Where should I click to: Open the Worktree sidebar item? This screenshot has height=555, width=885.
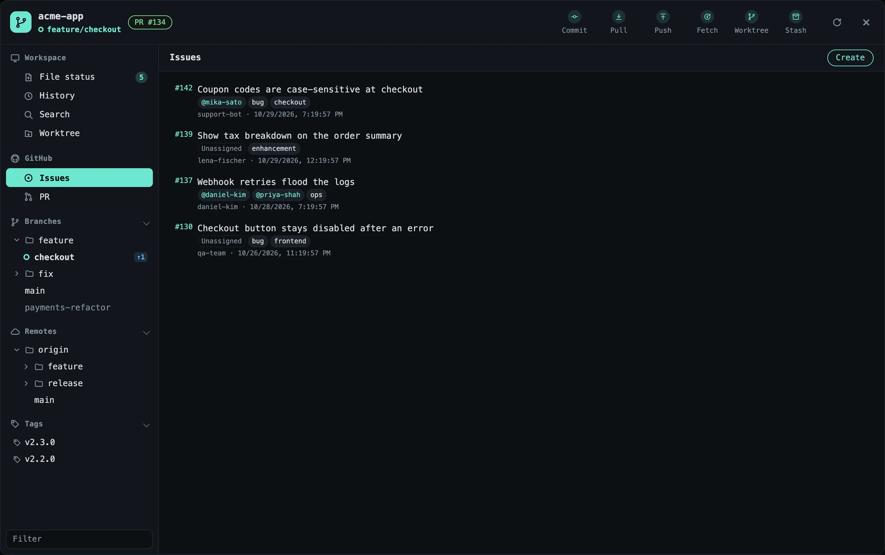click(79, 133)
